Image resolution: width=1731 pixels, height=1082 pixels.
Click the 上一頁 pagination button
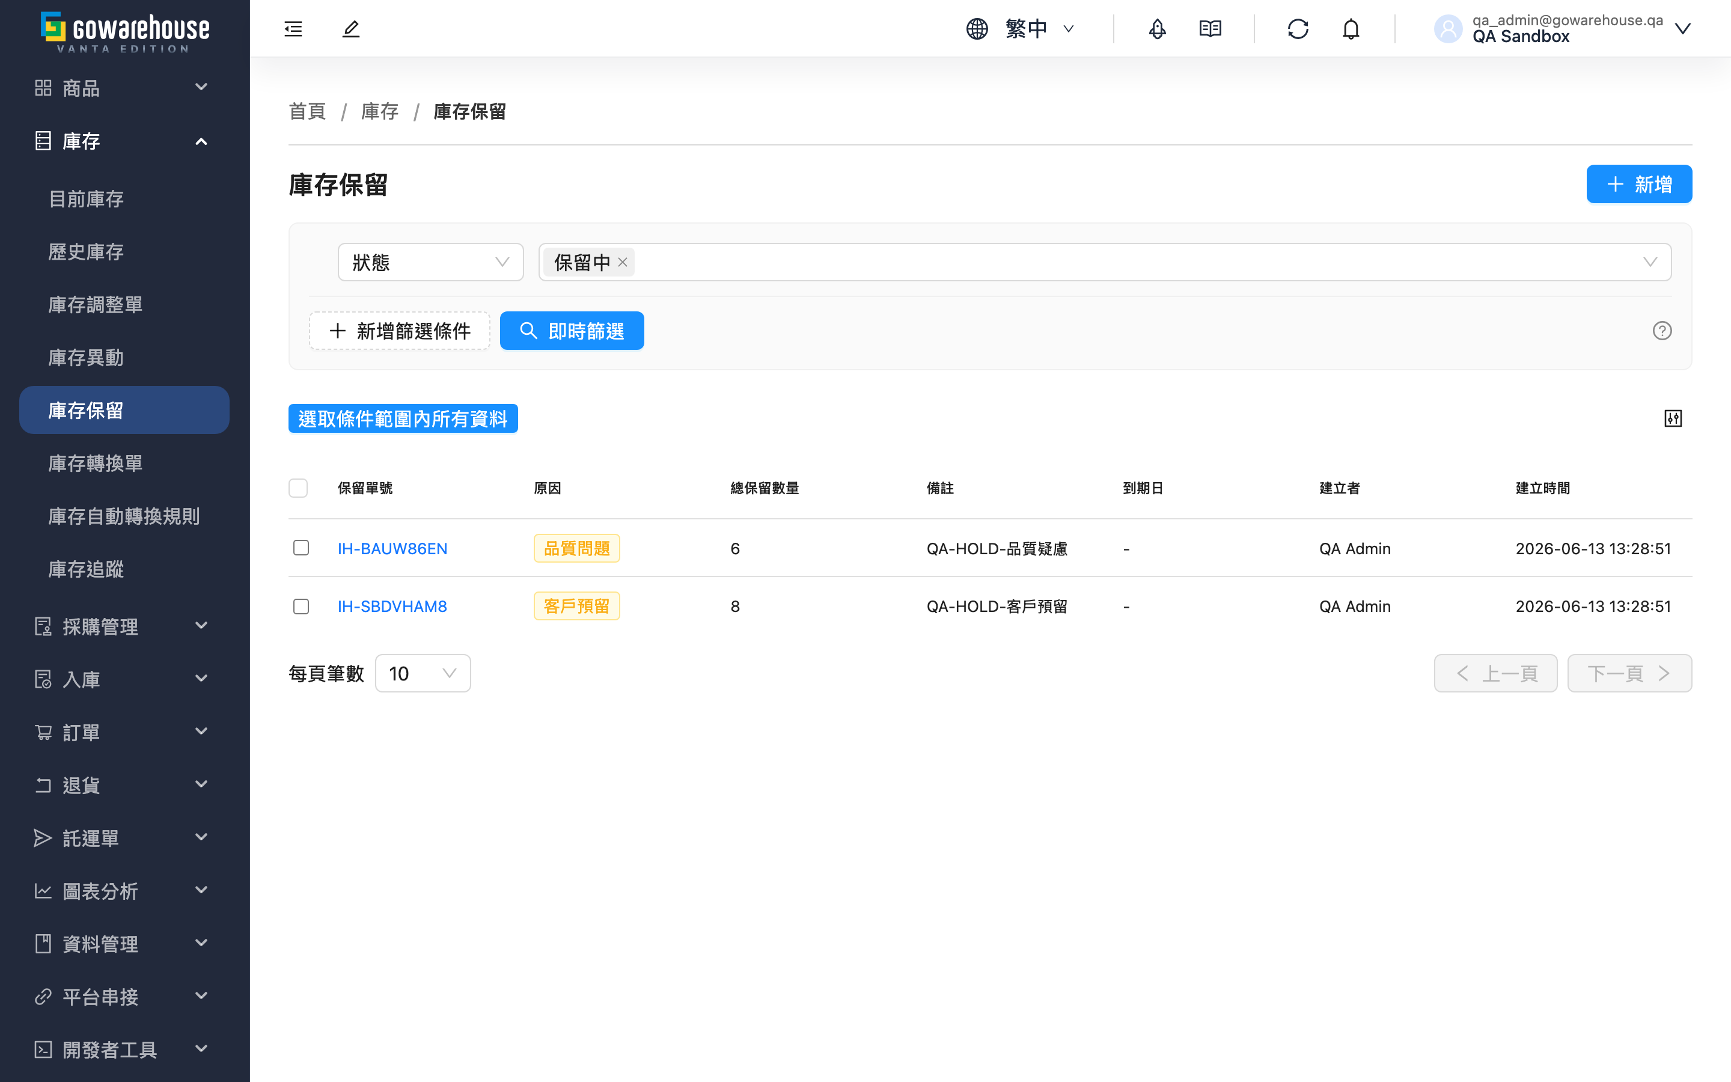pos(1495,673)
